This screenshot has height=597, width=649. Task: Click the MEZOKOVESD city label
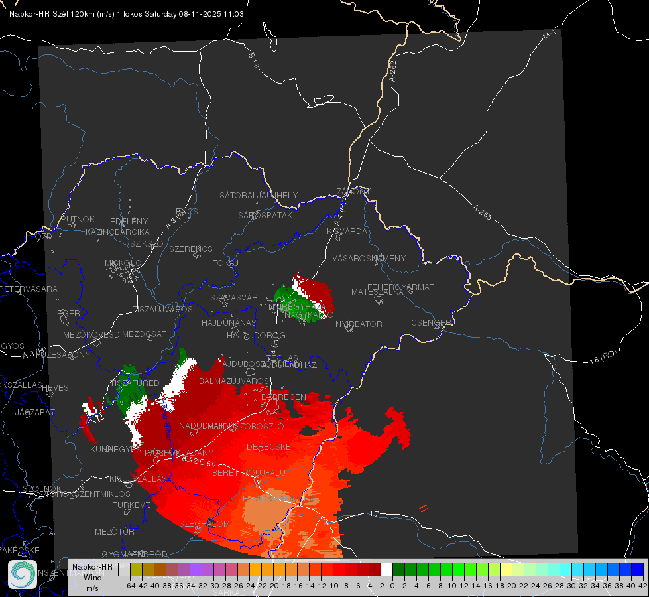point(91,334)
